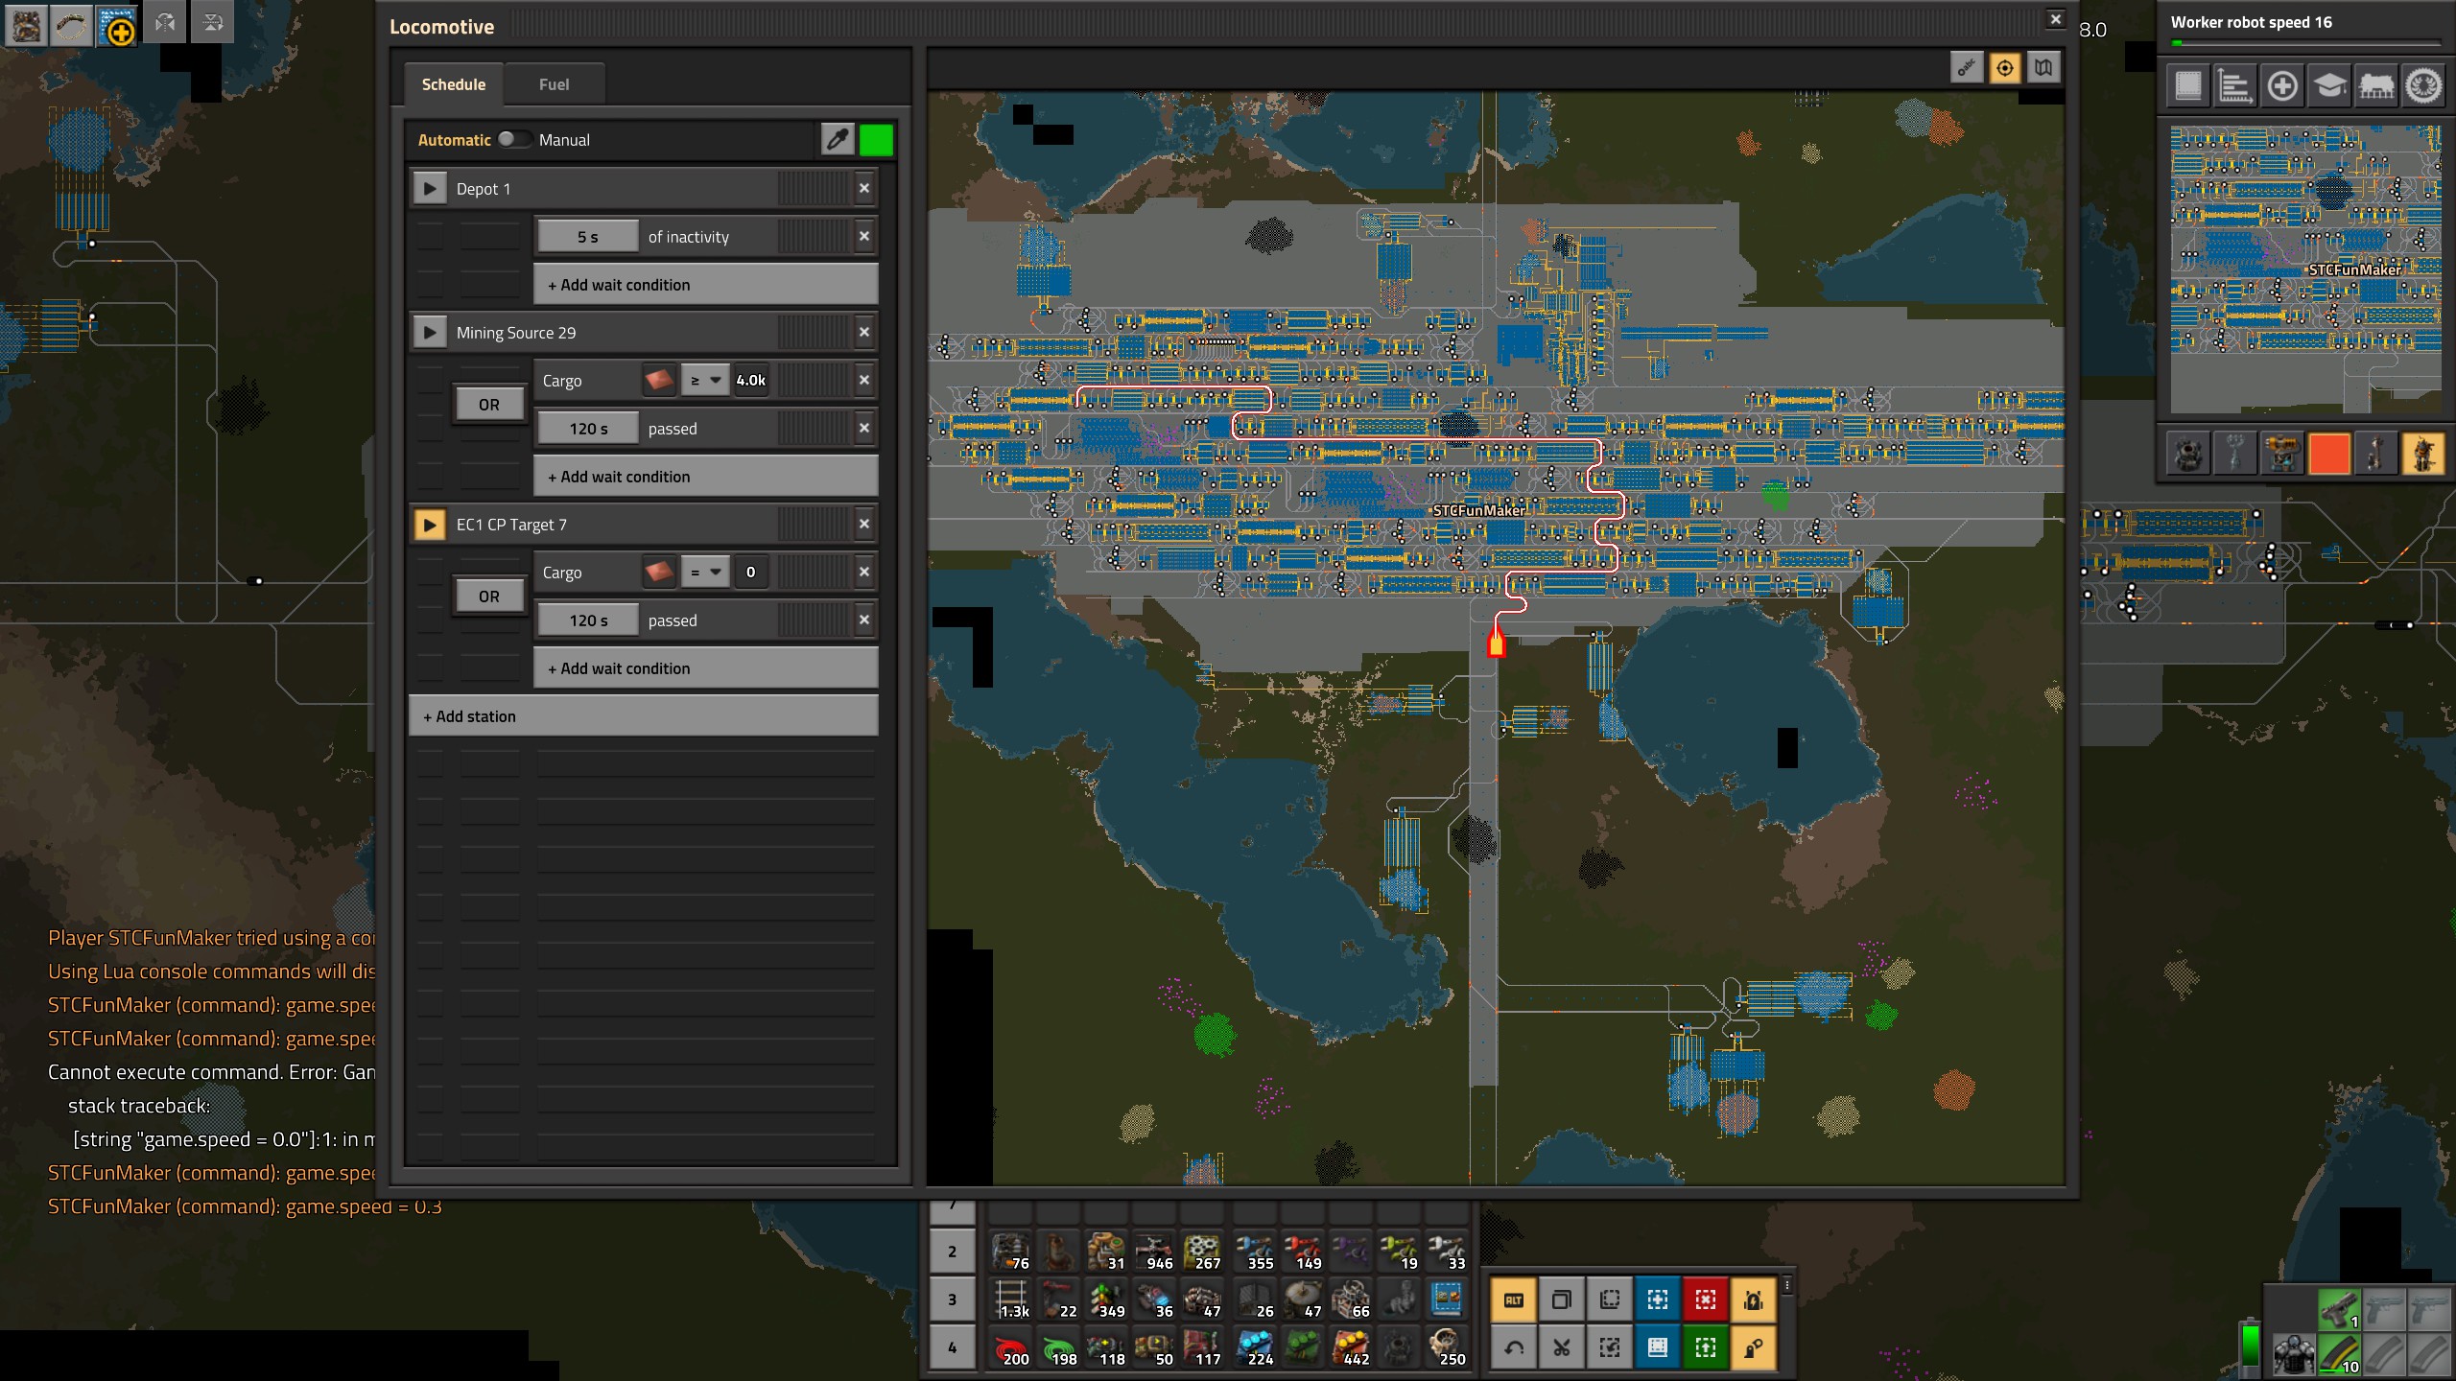
Task: Click Add wait condition under Mining Source 29
Action: pyautogui.click(x=705, y=477)
